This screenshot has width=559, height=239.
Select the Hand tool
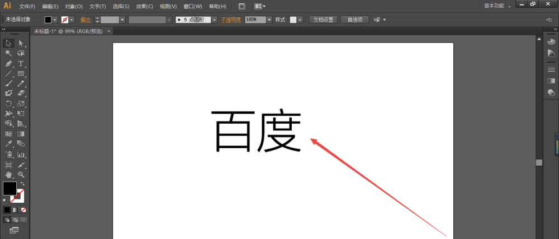pos(8,174)
